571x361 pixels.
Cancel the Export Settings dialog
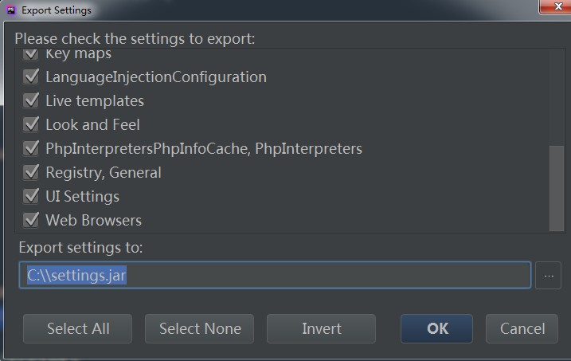tap(522, 328)
